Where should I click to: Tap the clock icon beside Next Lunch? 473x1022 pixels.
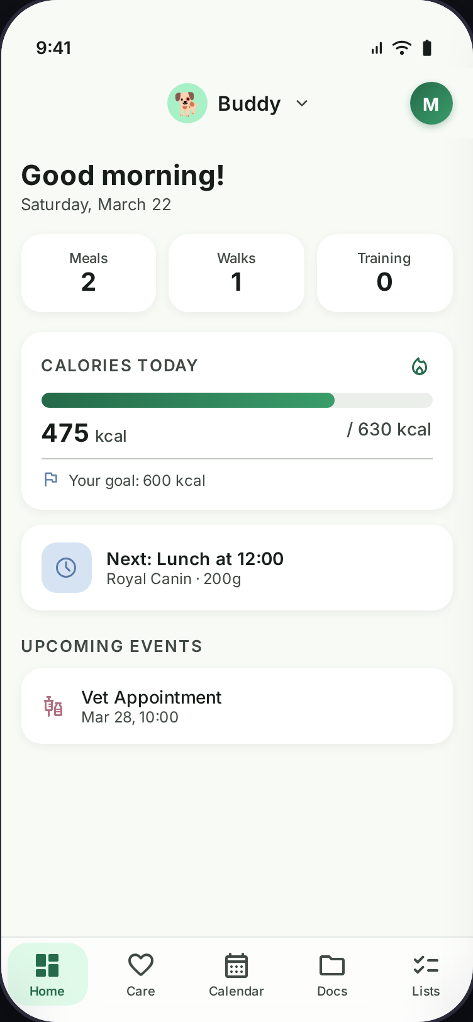point(66,568)
